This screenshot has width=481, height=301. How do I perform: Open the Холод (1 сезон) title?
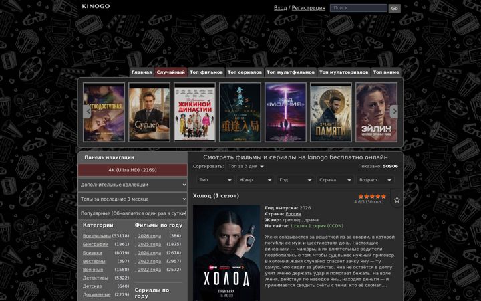[216, 196]
